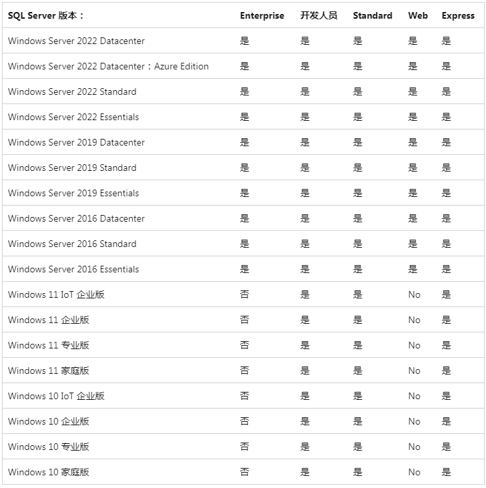The width and height of the screenshot is (486, 488).
Task: Click Enterprise '否' in Windows 10 家庭版 row
Action: [244, 472]
